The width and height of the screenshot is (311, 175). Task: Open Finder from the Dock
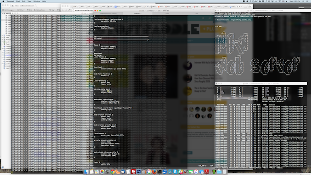[86, 172]
